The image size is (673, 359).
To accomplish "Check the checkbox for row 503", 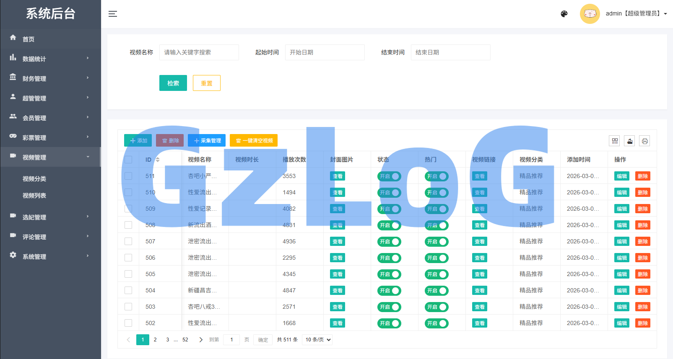I will [x=128, y=307].
